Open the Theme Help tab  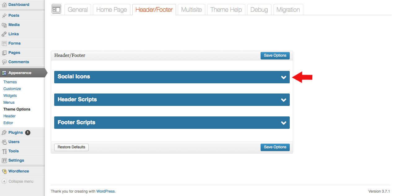(x=226, y=10)
